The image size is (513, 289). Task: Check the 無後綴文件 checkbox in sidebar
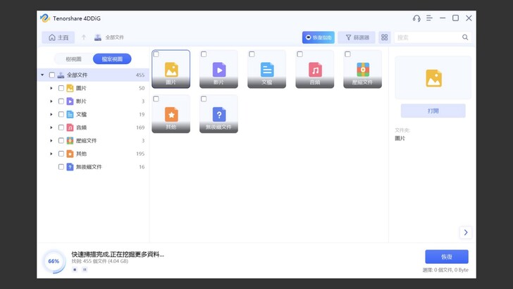pos(61,166)
